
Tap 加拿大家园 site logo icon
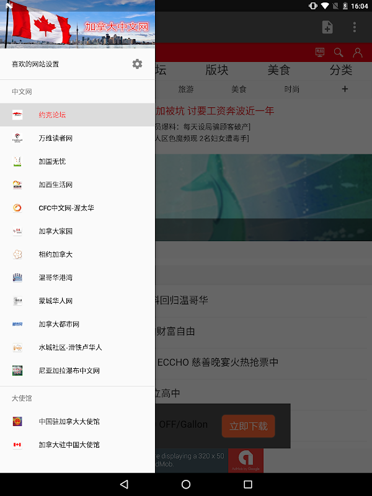point(17,231)
